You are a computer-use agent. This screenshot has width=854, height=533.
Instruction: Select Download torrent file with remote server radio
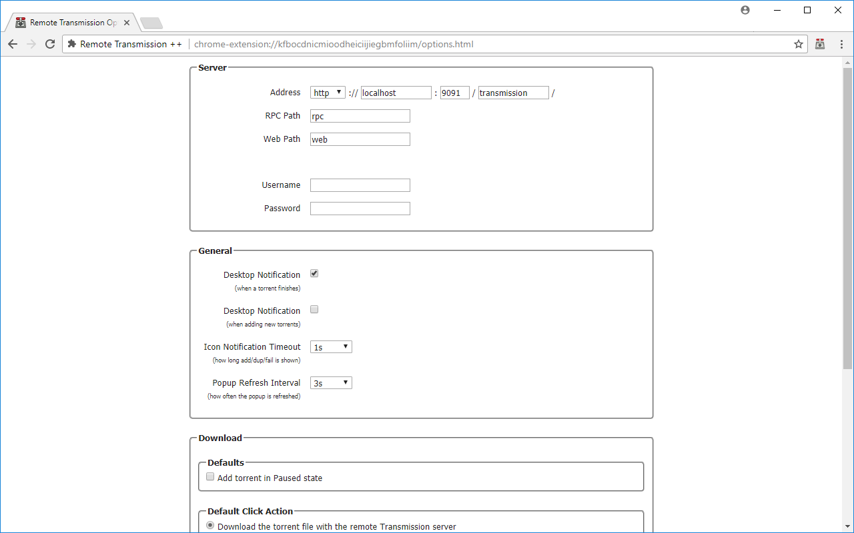pyautogui.click(x=210, y=526)
